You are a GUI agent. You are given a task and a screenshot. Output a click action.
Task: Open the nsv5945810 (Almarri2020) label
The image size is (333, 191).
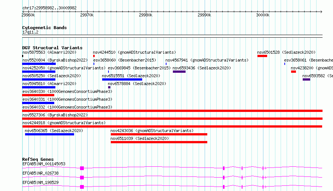49,84
